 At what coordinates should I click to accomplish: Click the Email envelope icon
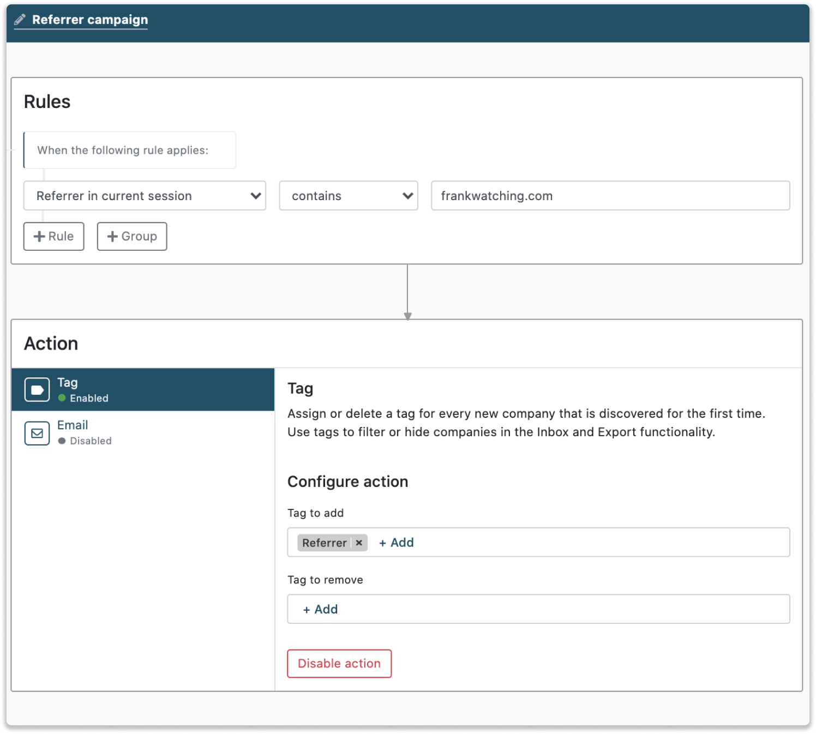(x=37, y=433)
